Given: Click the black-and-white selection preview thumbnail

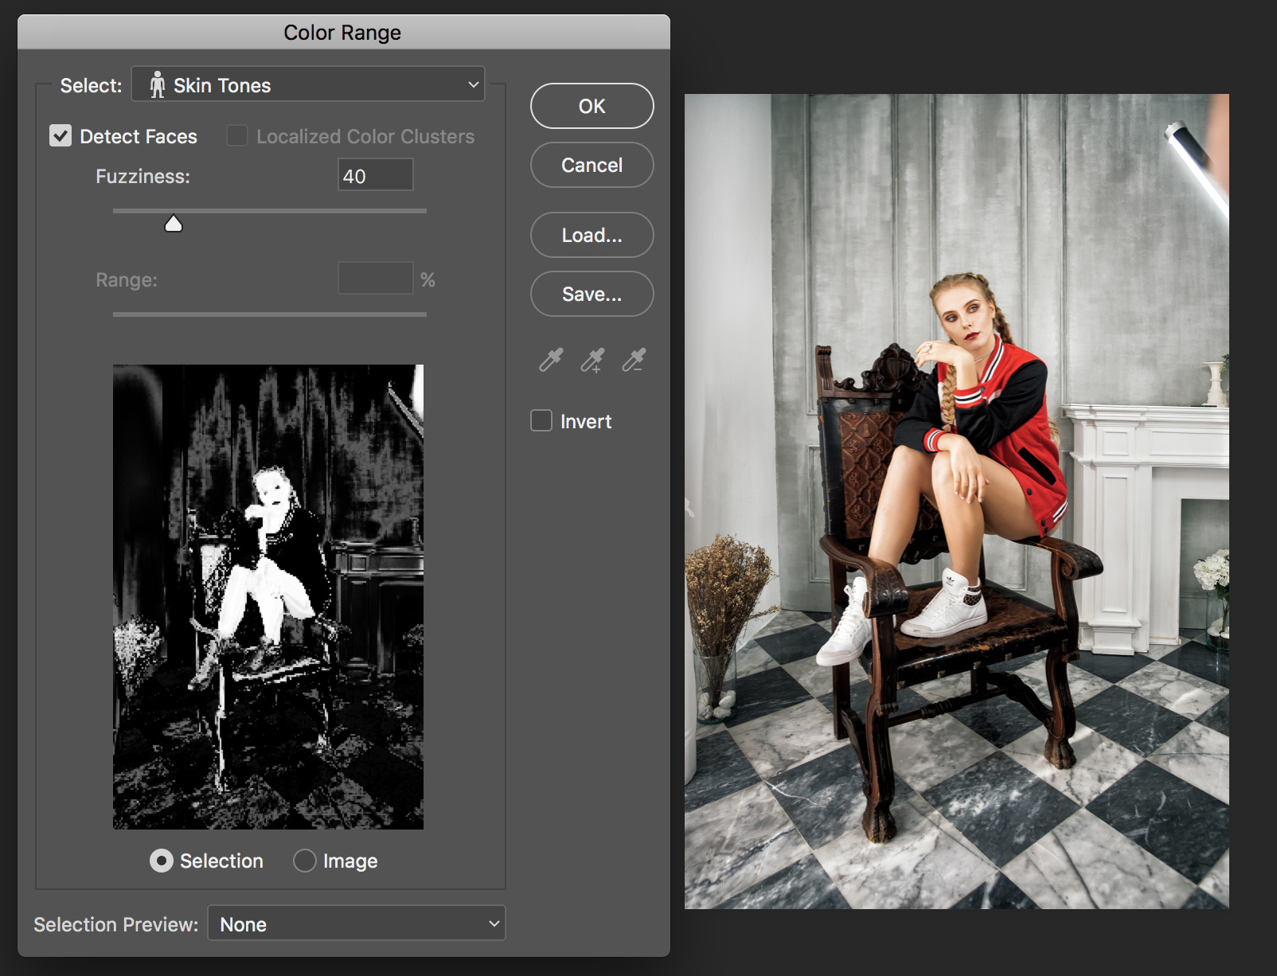Looking at the screenshot, I should pos(268,596).
